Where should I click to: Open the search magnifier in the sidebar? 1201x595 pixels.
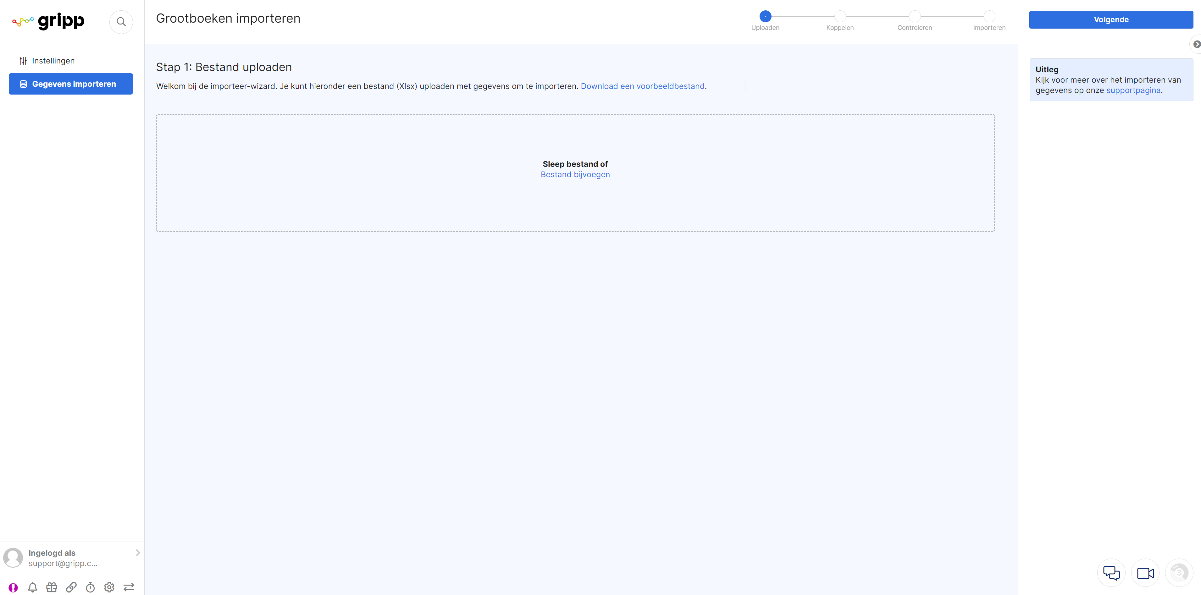[x=121, y=22]
